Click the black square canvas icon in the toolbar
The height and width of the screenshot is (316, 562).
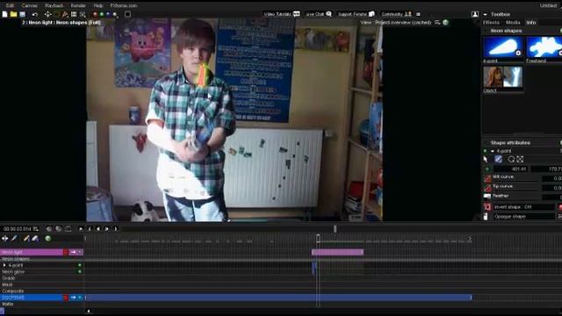pyautogui.click(x=127, y=14)
